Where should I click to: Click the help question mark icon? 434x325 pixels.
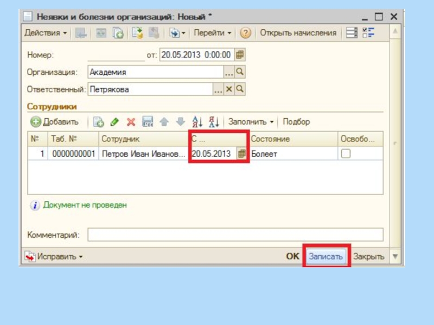245,33
